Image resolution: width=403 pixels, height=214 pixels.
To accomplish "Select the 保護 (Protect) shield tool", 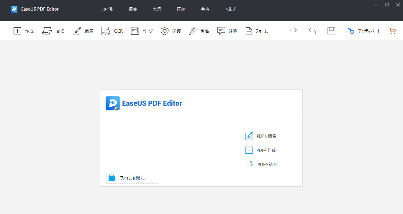I will [171, 31].
